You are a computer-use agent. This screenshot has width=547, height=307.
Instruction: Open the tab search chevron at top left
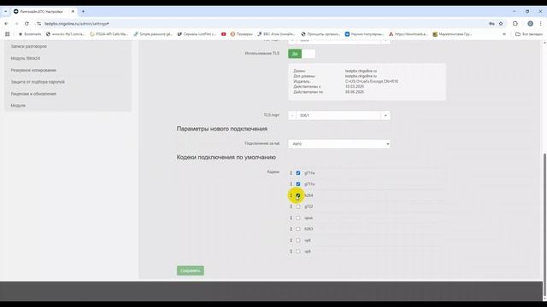pos(6,11)
